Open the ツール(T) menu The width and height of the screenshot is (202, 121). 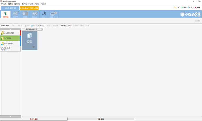coord(31,4)
